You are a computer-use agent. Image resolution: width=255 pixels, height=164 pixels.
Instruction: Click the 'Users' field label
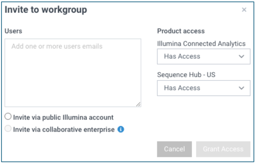click(x=13, y=31)
